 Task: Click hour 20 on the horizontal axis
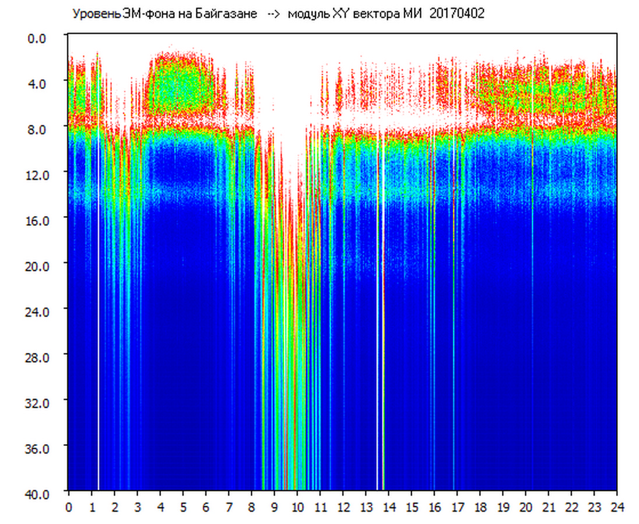click(525, 507)
